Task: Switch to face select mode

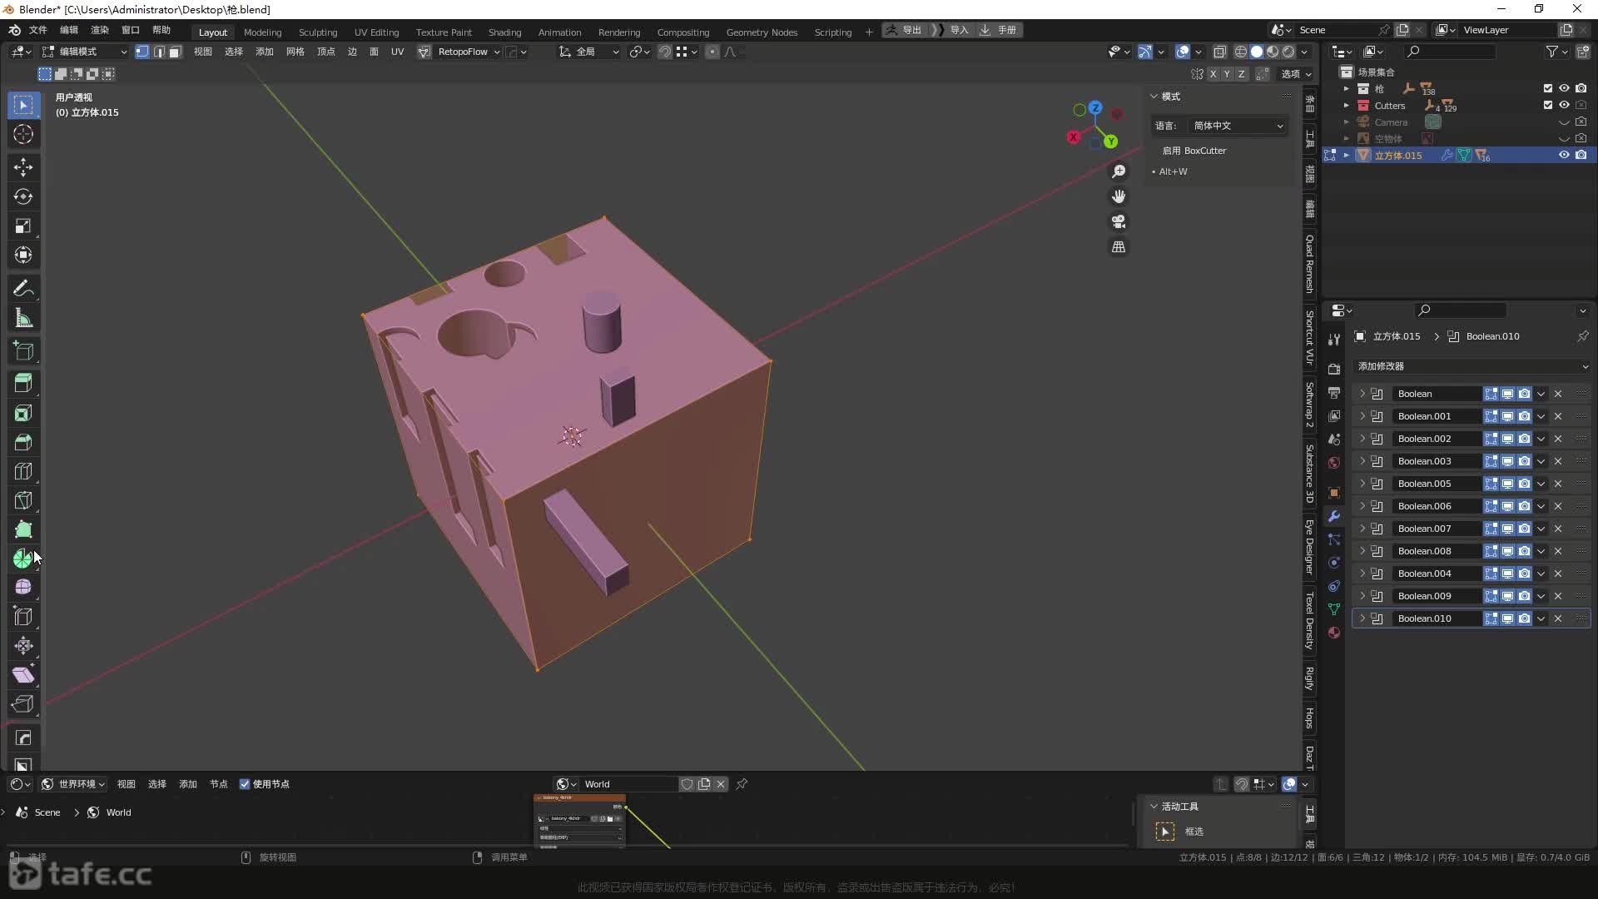Action: pyautogui.click(x=175, y=52)
